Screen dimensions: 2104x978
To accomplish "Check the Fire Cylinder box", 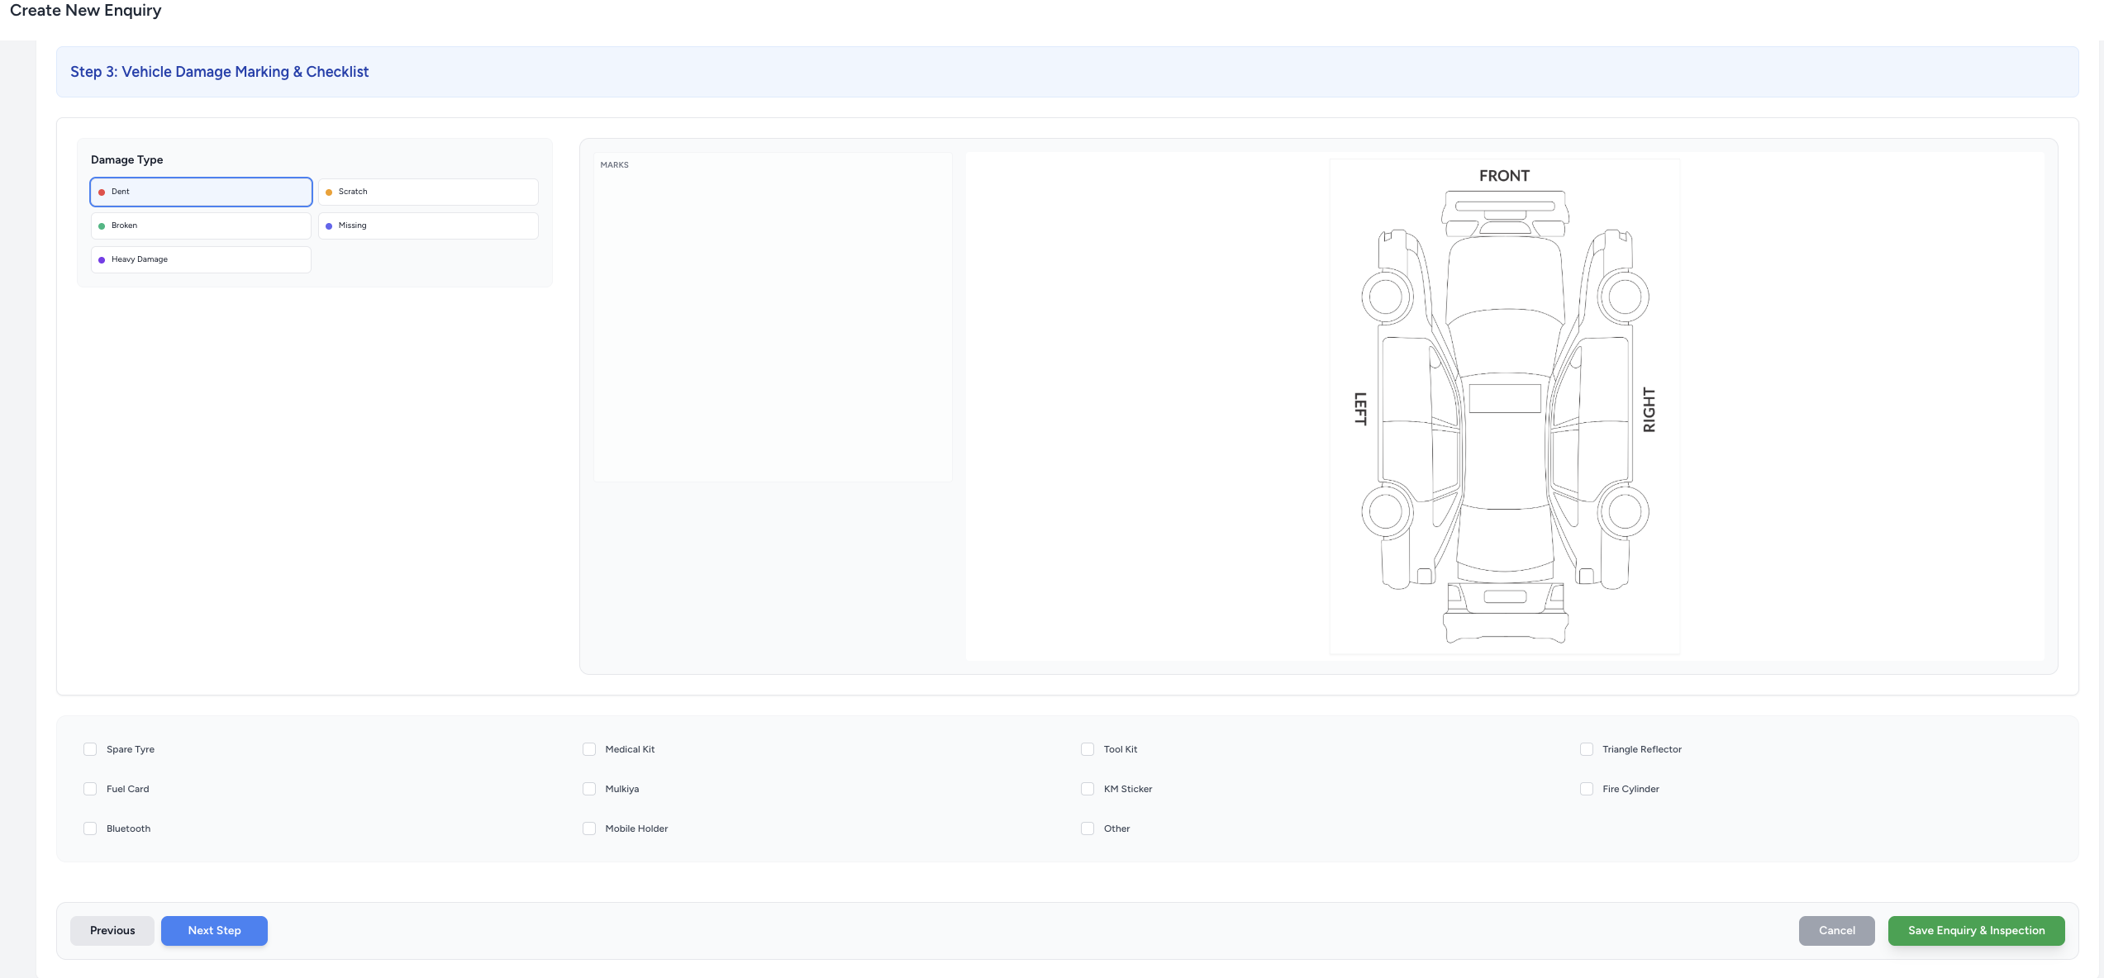I will point(1587,789).
